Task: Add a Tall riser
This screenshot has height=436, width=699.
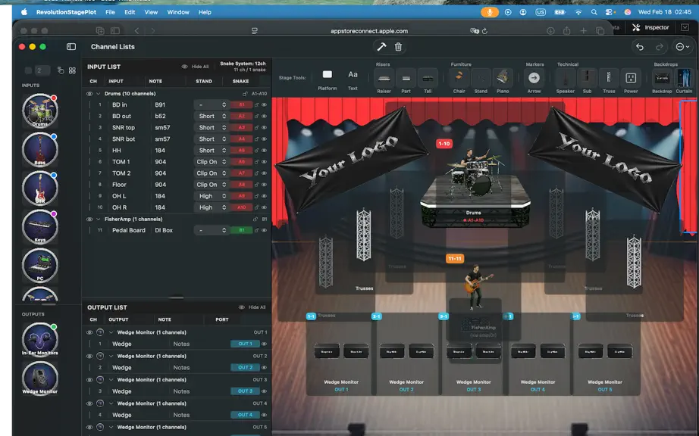Action: click(428, 82)
